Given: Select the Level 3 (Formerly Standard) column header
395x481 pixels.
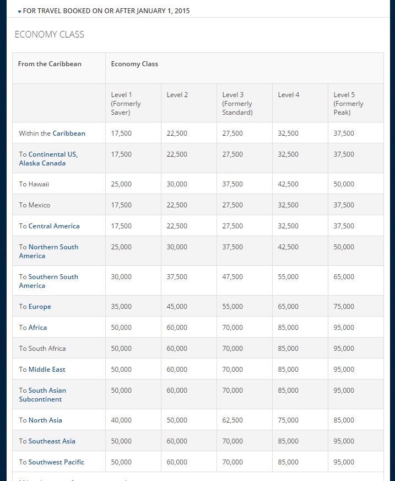Looking at the screenshot, I should coord(237,104).
